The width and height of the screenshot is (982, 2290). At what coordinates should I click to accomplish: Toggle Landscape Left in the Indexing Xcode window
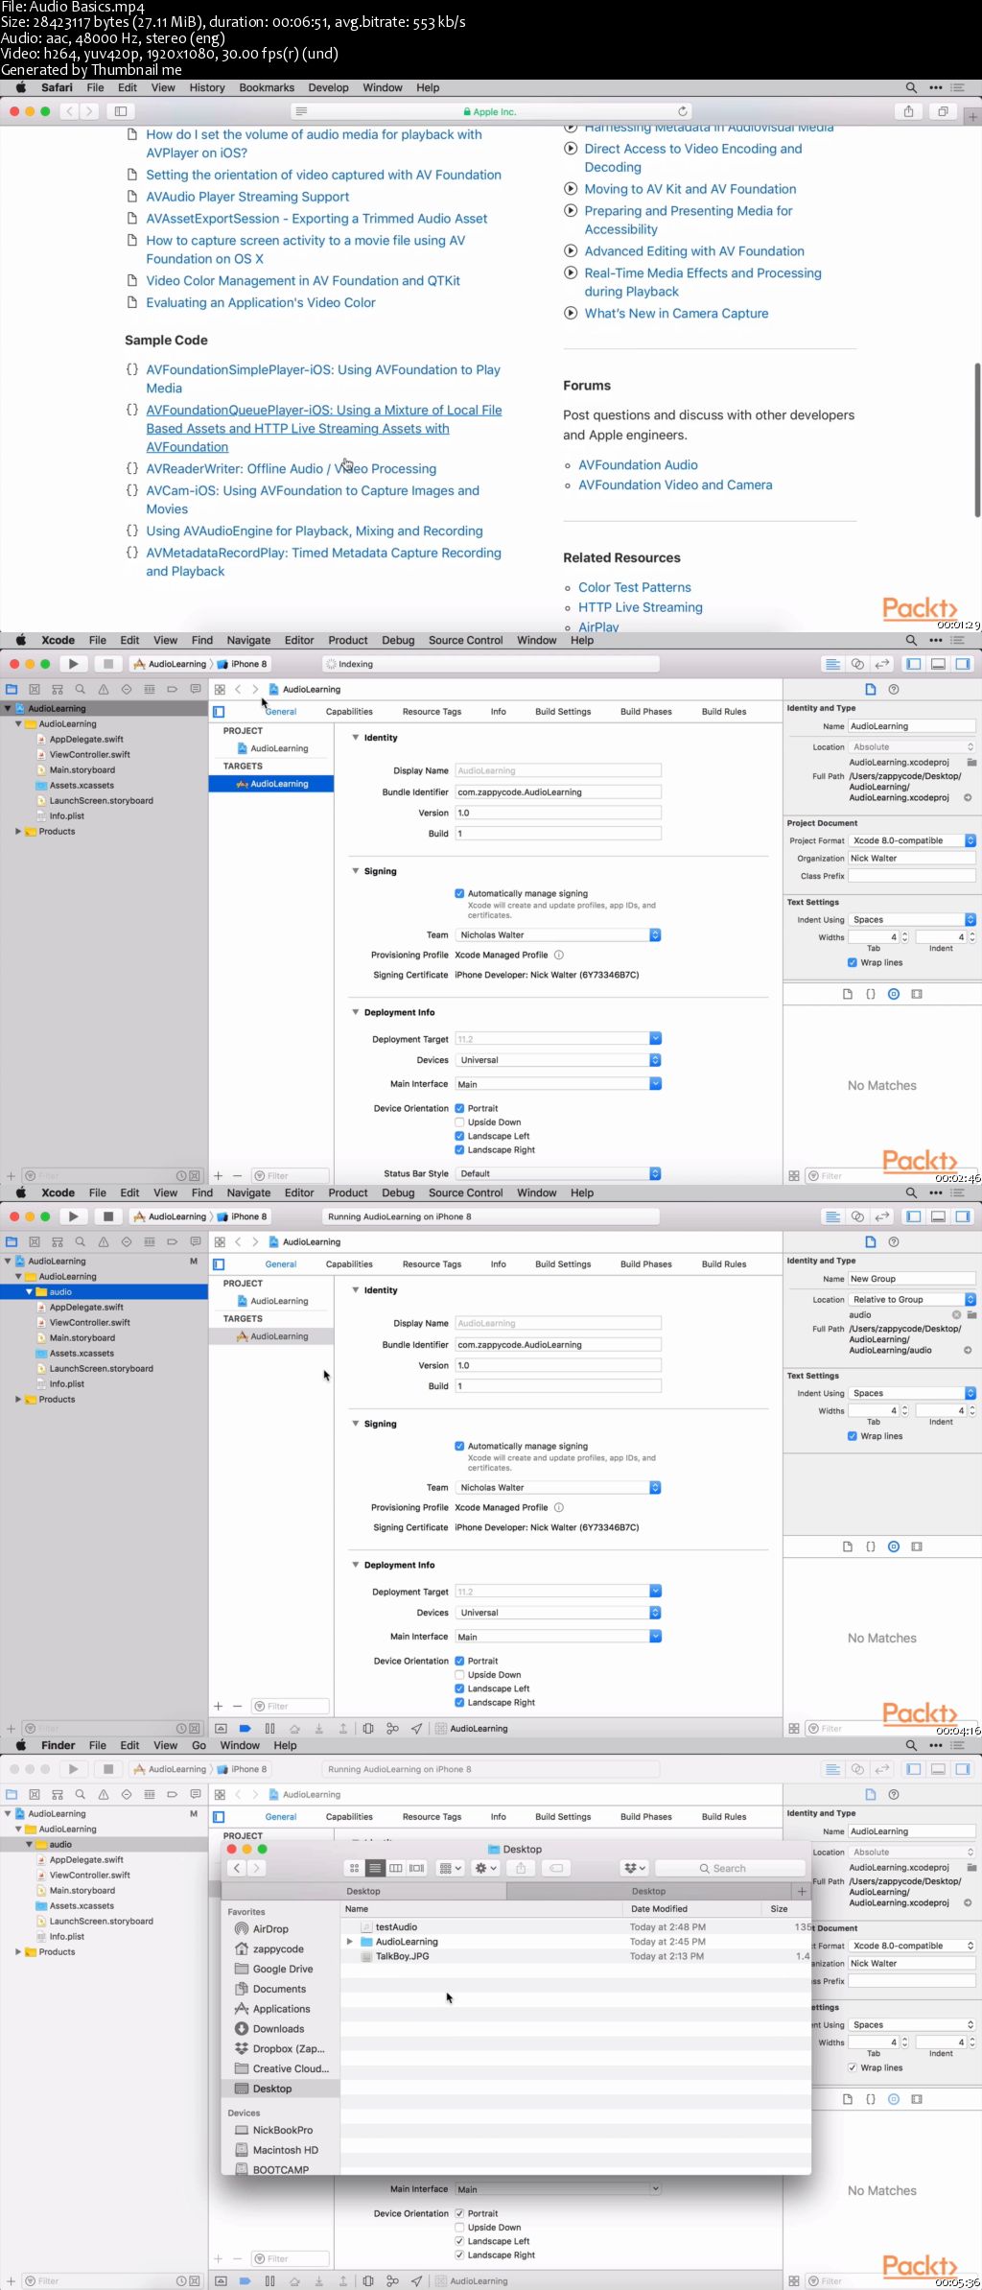(459, 1136)
